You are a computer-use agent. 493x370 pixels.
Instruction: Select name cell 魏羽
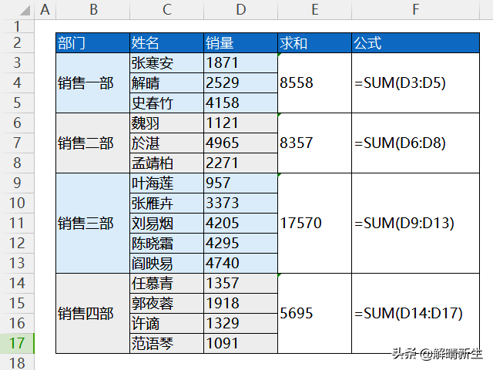pos(167,123)
